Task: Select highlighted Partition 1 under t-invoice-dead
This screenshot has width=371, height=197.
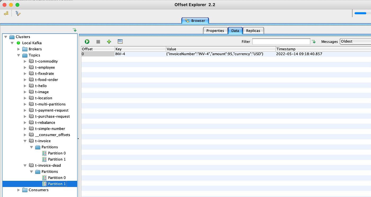Action: point(57,184)
